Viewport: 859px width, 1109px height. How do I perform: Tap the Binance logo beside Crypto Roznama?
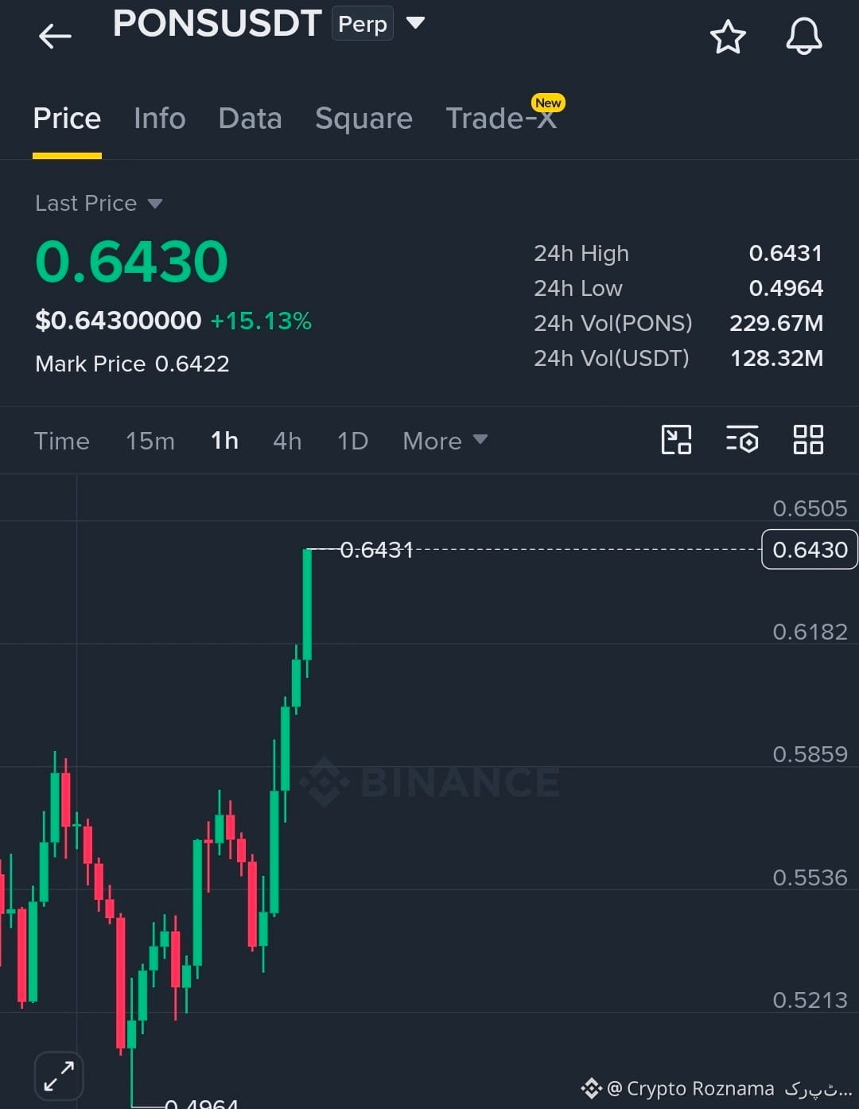tap(591, 1088)
